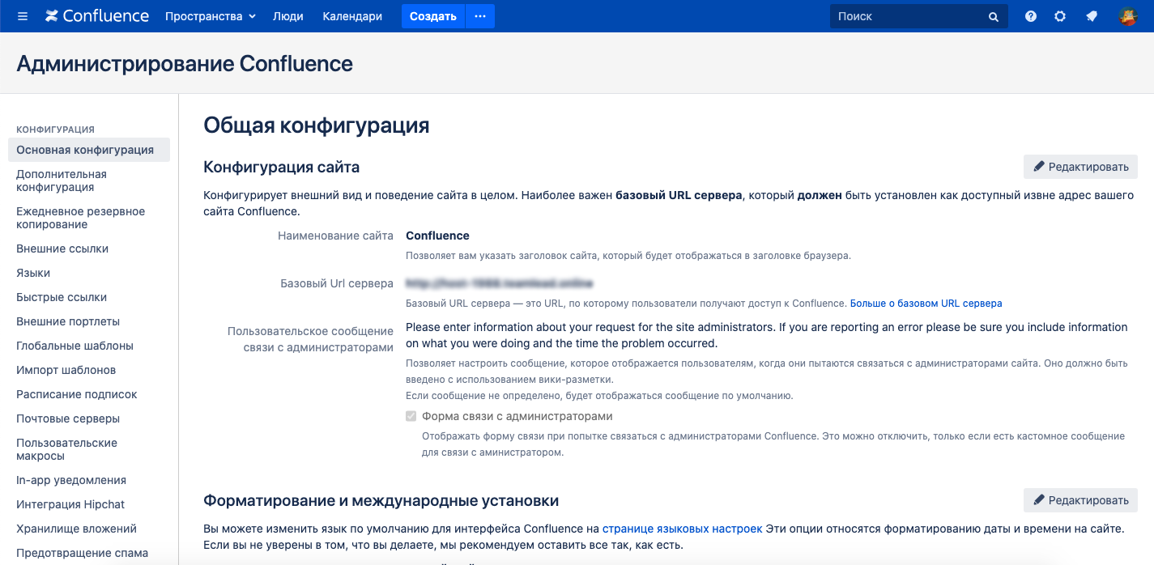Click the Наименование сайта label
Image resolution: width=1154 pixels, height=565 pixels.
point(335,236)
